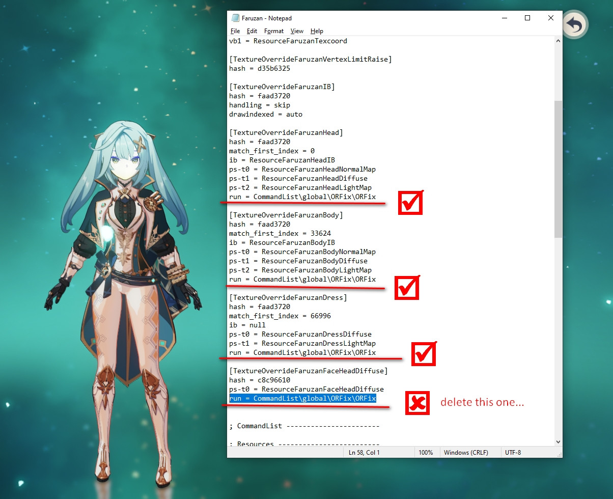Click the circular back arrow icon
The height and width of the screenshot is (499, 613).
pyautogui.click(x=574, y=24)
